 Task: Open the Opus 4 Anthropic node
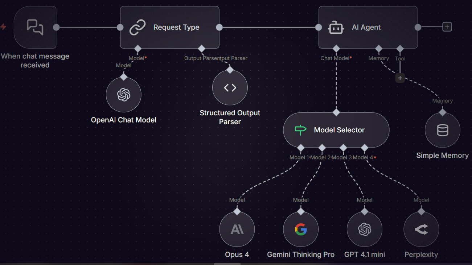point(237,229)
